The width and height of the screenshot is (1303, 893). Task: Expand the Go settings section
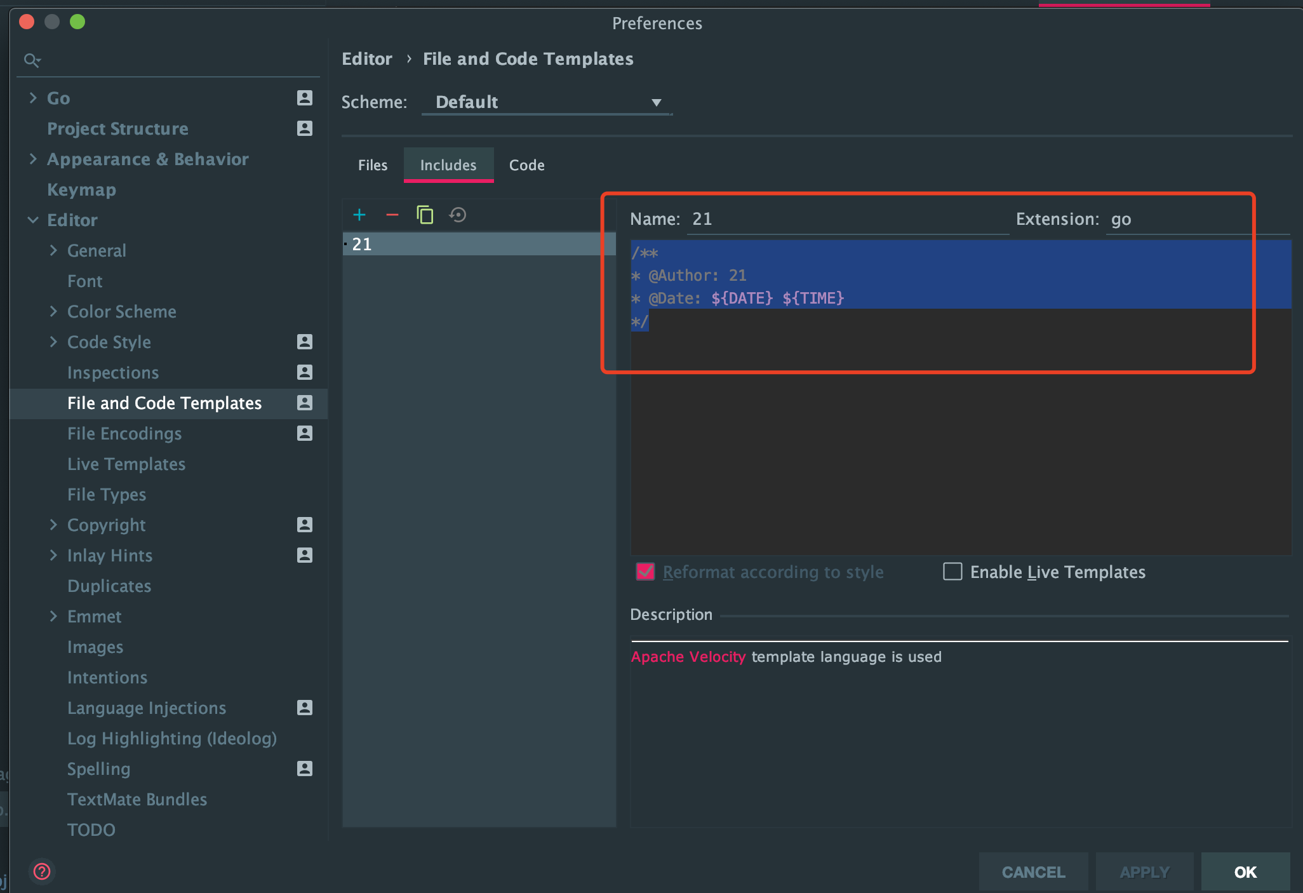click(33, 98)
